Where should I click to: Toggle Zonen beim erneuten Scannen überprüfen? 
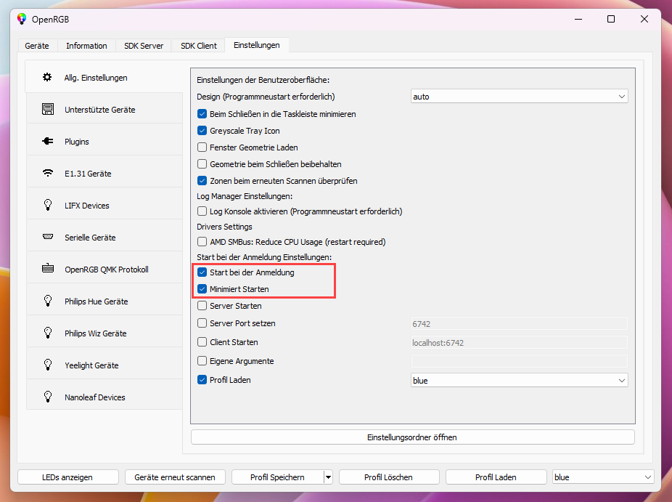[x=202, y=181]
